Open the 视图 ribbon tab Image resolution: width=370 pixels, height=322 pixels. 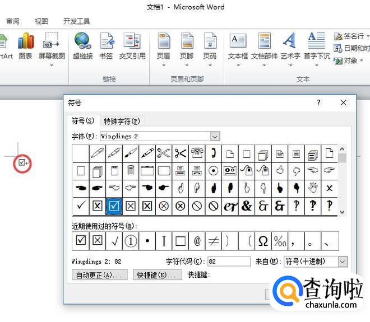41,21
